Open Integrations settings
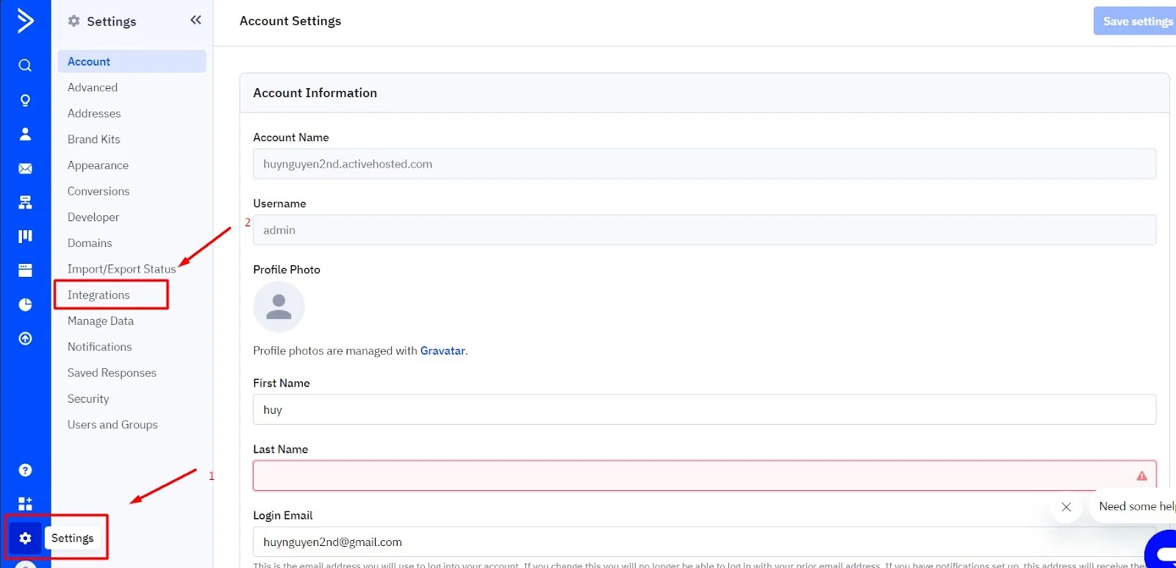The height and width of the screenshot is (568, 1176). (x=98, y=295)
